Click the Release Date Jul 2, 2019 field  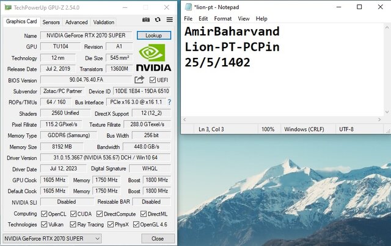pyautogui.click(x=58, y=69)
